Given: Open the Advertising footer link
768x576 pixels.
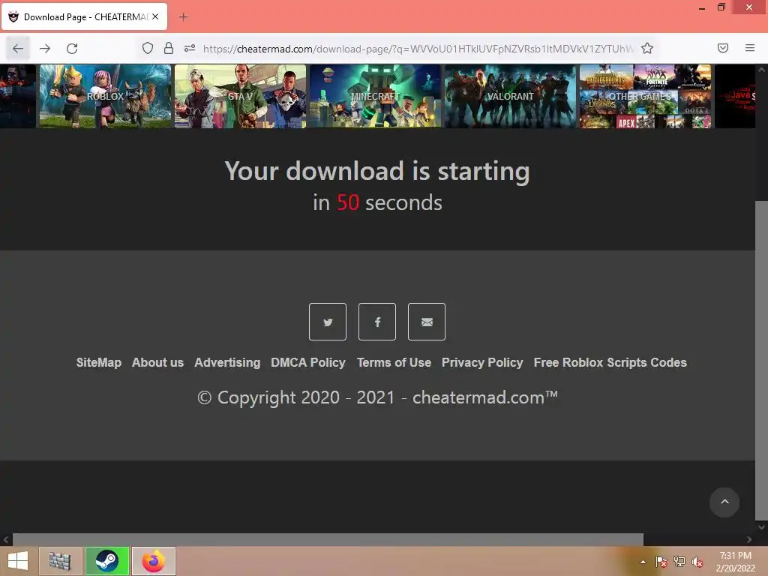Looking at the screenshot, I should (x=227, y=362).
